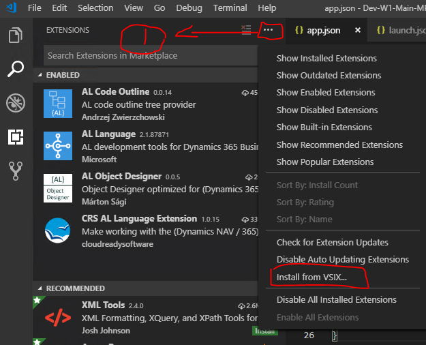Click the cloudreadysoftware publisher name
Screen dimensions: 426x345
click(x=117, y=244)
